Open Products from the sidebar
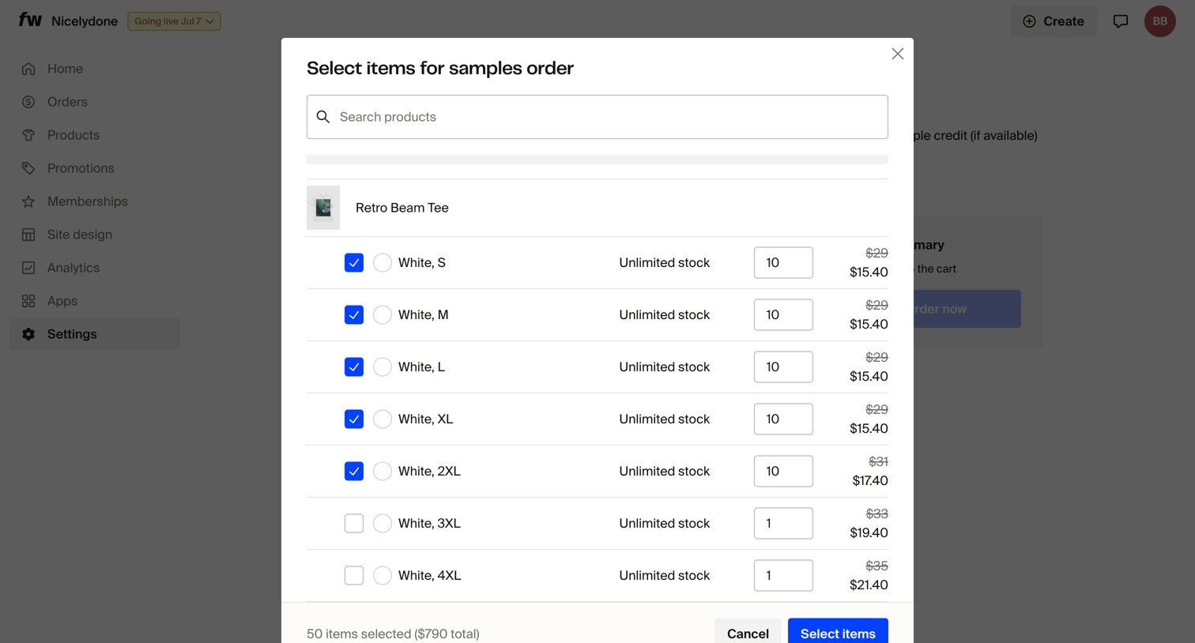 95,135
